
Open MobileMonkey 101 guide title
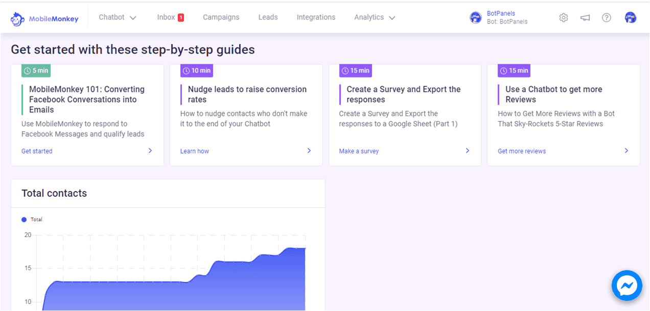tap(87, 99)
